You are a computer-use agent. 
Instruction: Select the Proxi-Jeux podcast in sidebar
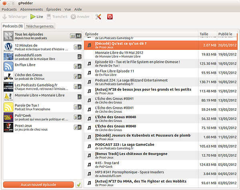[31, 127]
